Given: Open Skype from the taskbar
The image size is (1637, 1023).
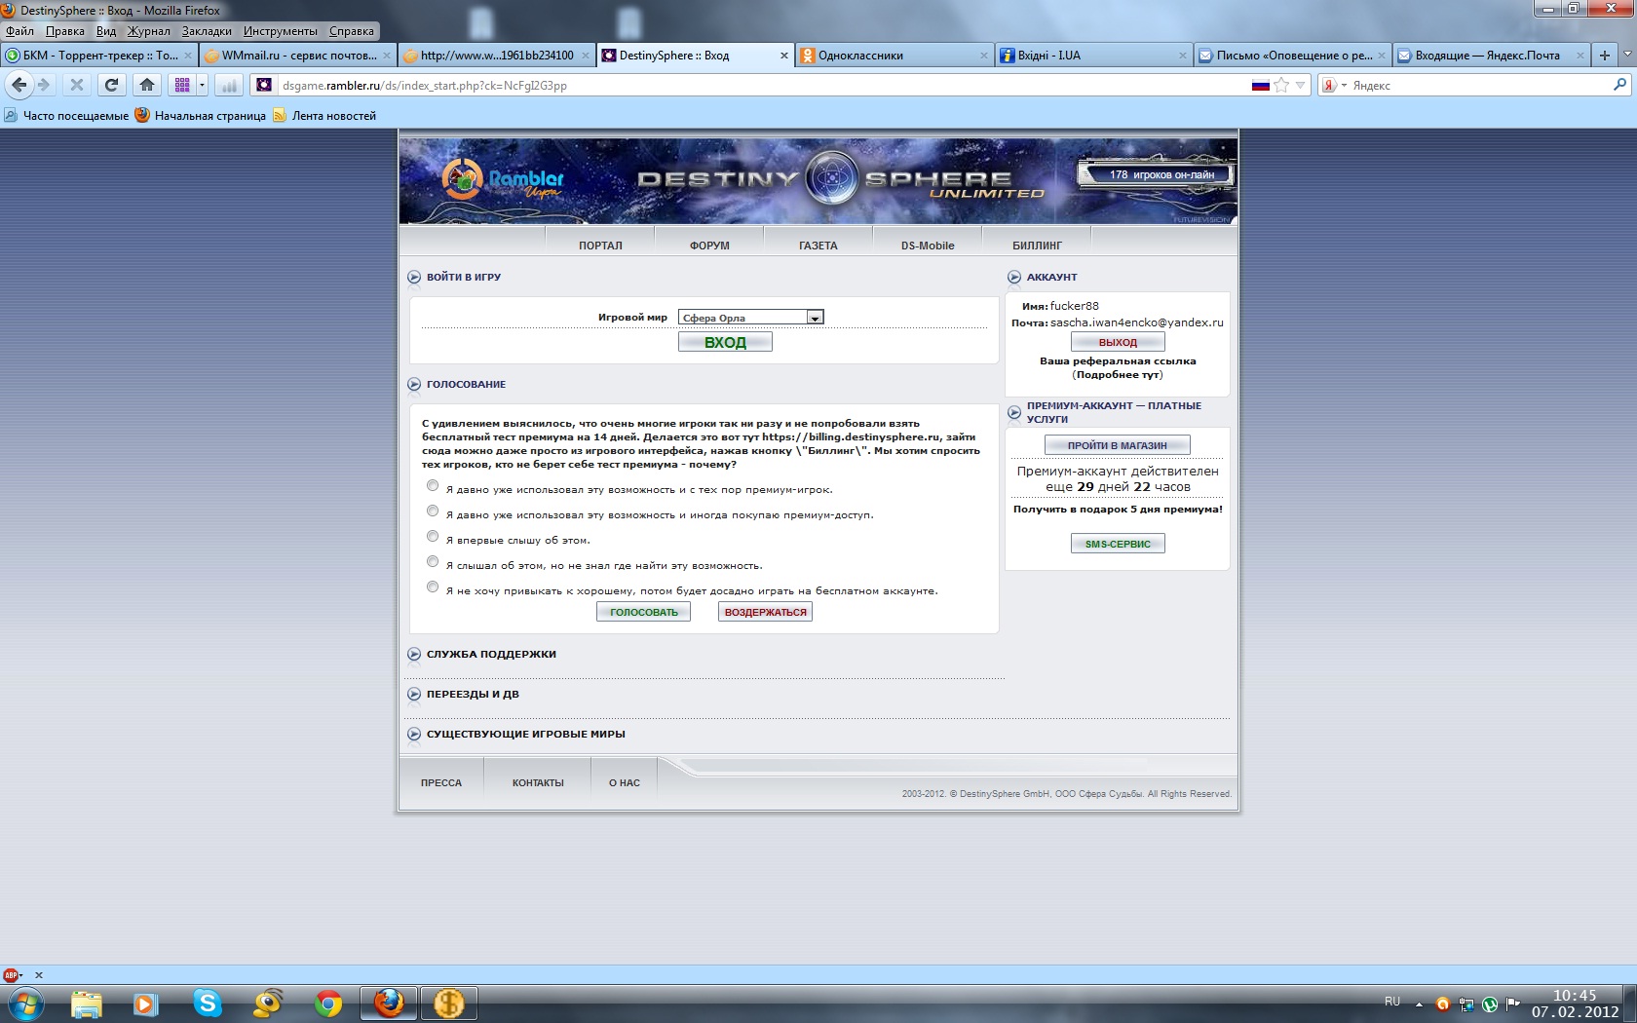Looking at the screenshot, I should (207, 1004).
